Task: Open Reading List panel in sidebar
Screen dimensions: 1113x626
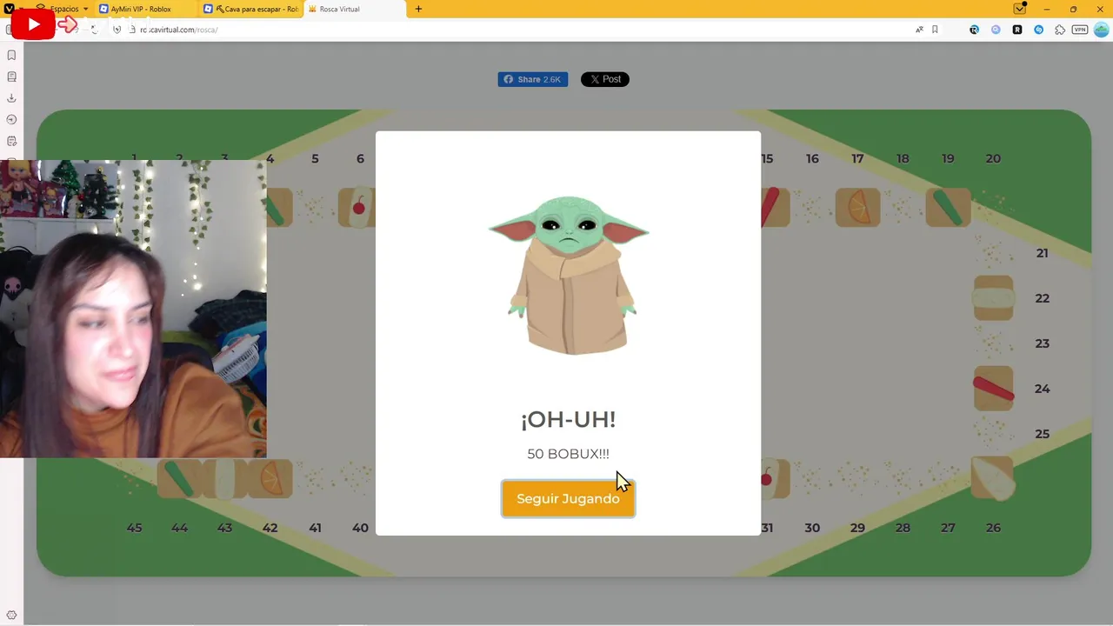Action: 11,77
